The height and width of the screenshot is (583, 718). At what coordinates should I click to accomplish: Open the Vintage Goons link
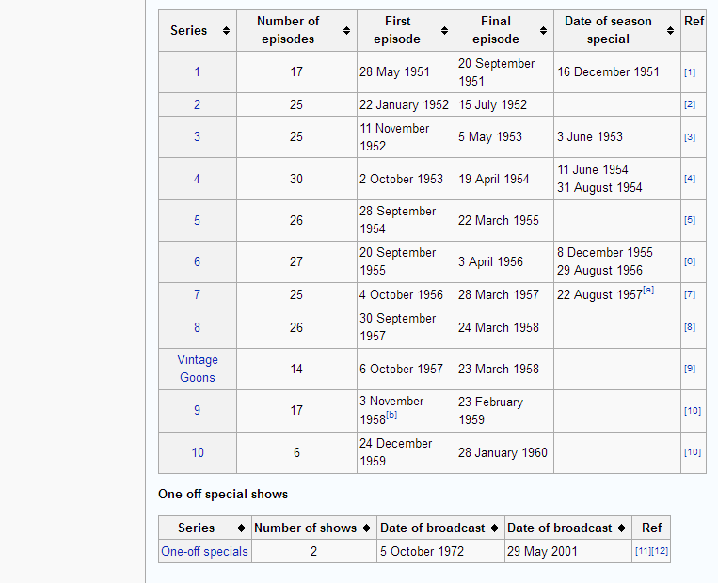click(198, 369)
